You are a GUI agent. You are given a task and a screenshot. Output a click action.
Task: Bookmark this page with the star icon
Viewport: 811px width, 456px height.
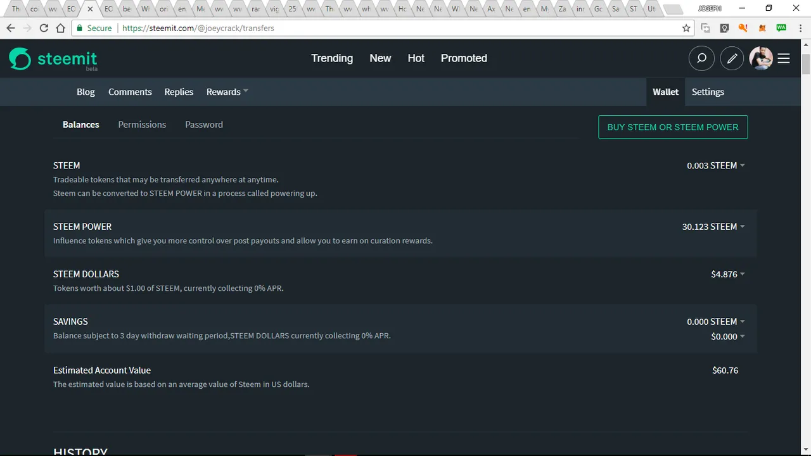pyautogui.click(x=686, y=28)
